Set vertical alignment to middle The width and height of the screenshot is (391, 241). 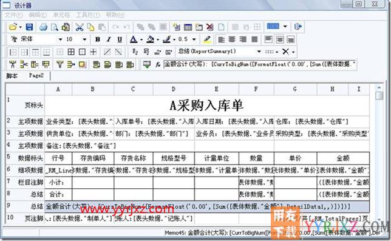pyautogui.click(x=279, y=39)
